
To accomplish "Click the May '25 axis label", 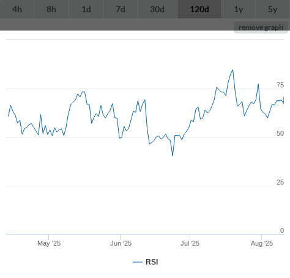I will point(49,243).
